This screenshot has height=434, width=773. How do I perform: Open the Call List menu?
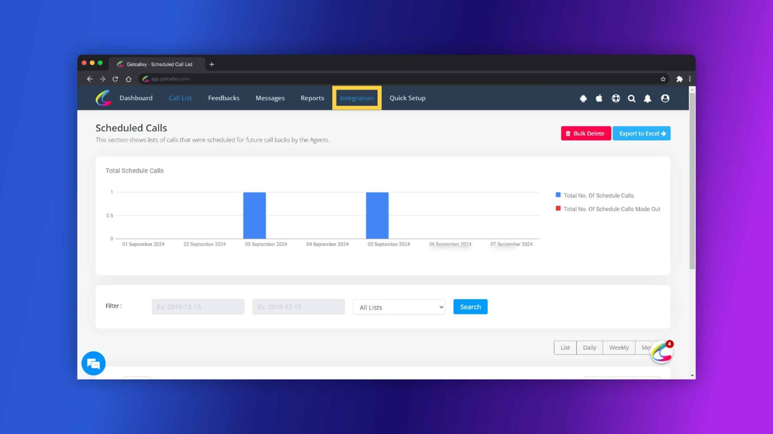click(x=180, y=98)
